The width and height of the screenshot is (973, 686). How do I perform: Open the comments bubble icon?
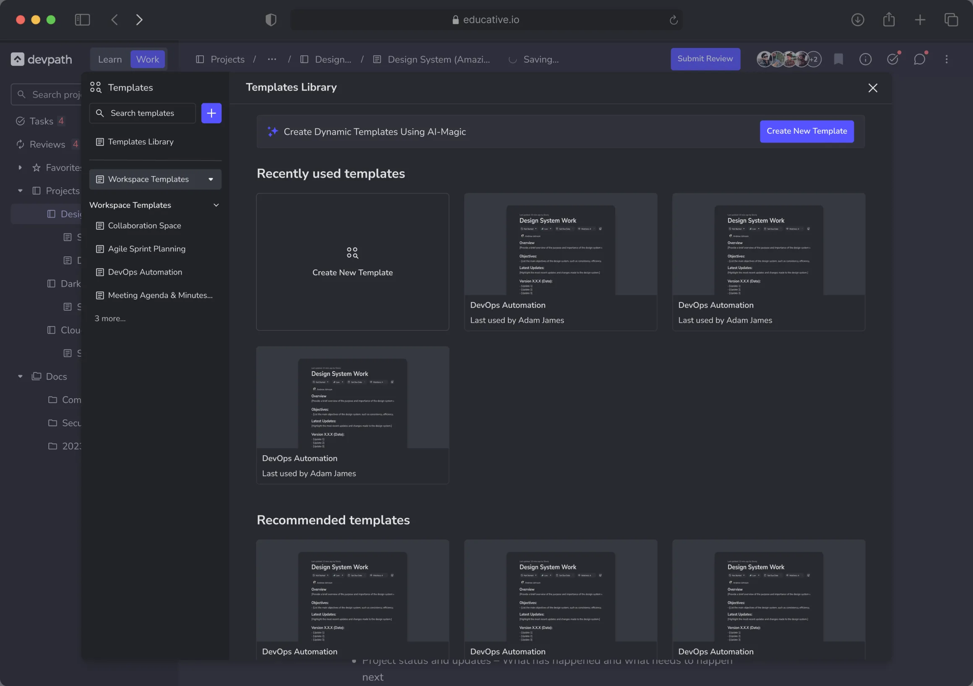[x=920, y=59]
